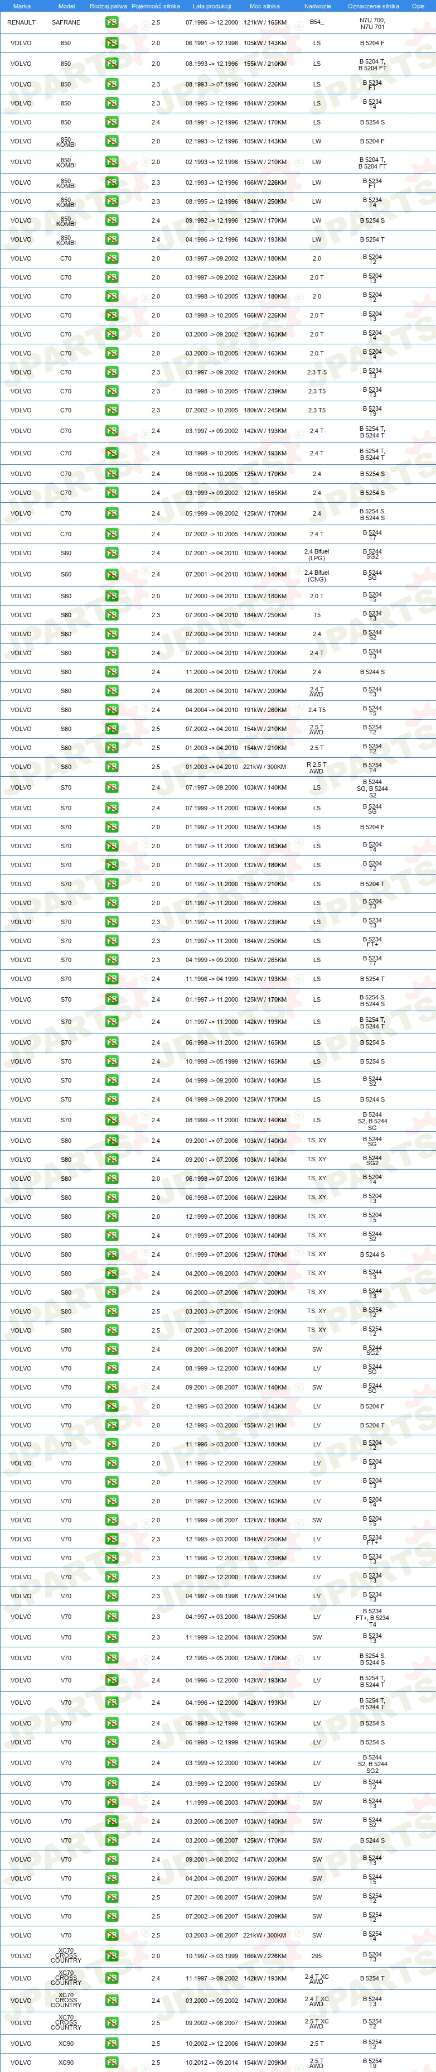Click fuel icon in S60 2.4 Bifuel (LPG) row
The height and width of the screenshot is (2072, 436).
coord(112,554)
